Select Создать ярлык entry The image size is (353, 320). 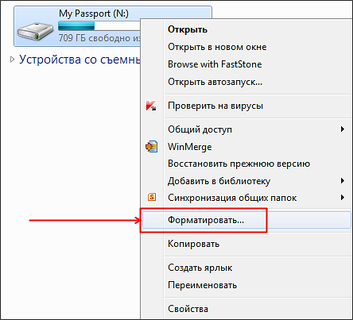(200, 268)
